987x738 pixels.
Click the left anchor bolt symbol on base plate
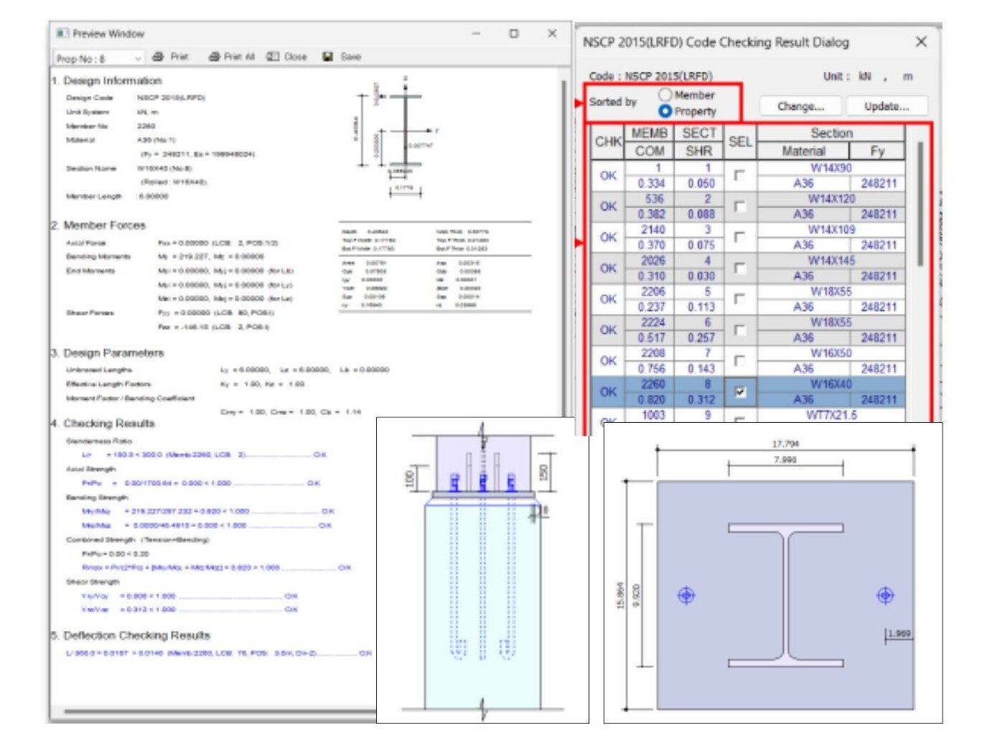pyautogui.click(x=686, y=595)
